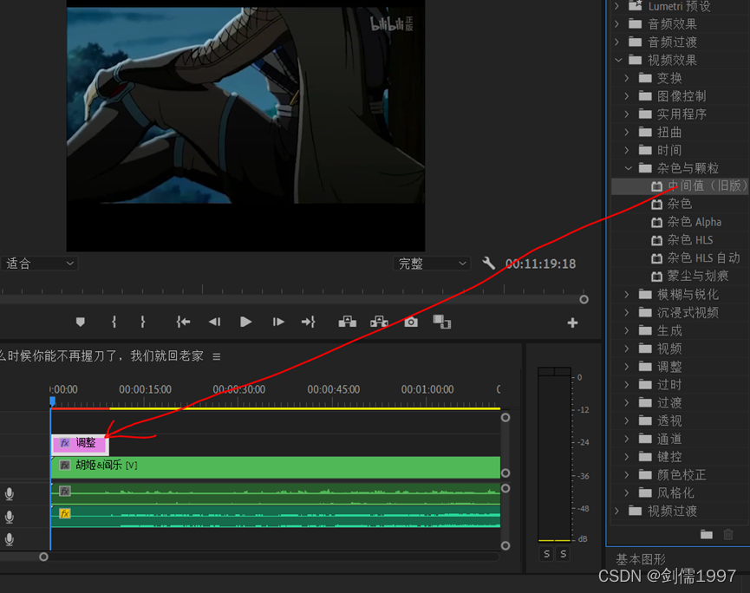Expand the 颜色校正 folder

click(627, 475)
